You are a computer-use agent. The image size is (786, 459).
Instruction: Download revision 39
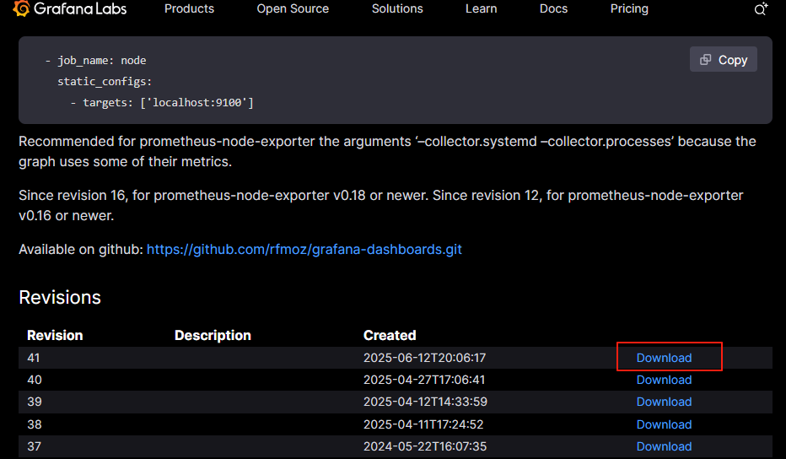click(x=664, y=402)
